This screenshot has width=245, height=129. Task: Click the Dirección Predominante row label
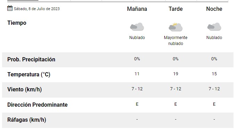click(x=38, y=105)
